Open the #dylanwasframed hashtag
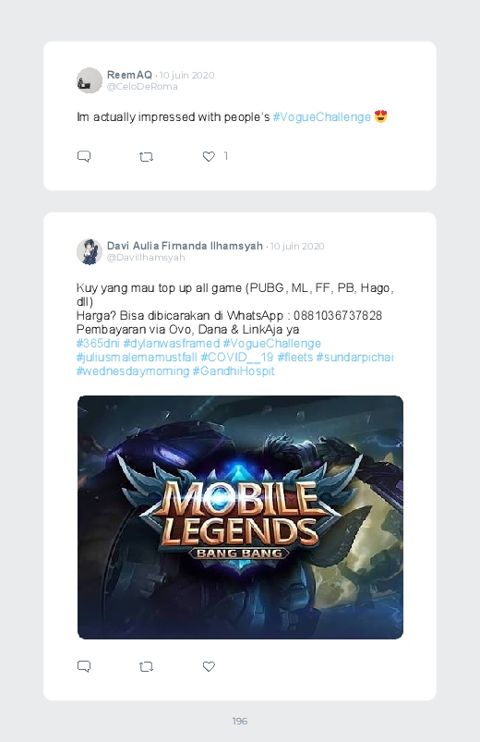480x742 pixels. coord(171,343)
